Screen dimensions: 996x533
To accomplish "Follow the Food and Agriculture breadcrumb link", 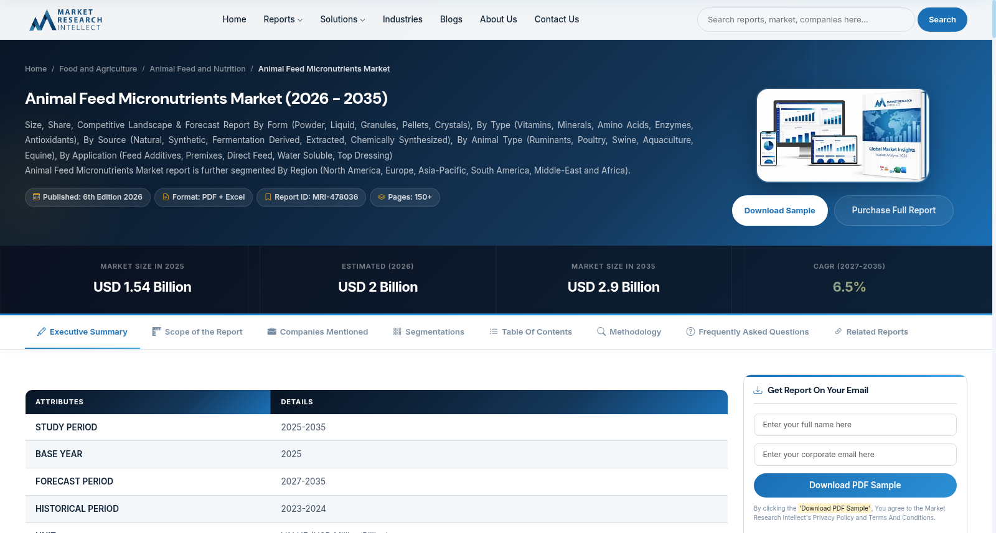I will 98,69.
